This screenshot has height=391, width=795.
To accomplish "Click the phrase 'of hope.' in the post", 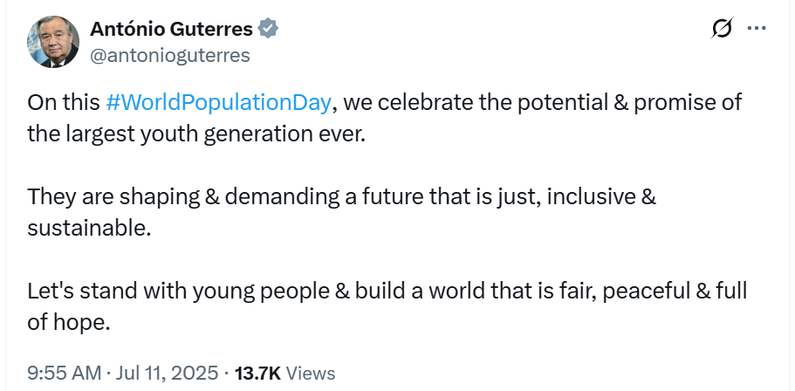I will [68, 323].
